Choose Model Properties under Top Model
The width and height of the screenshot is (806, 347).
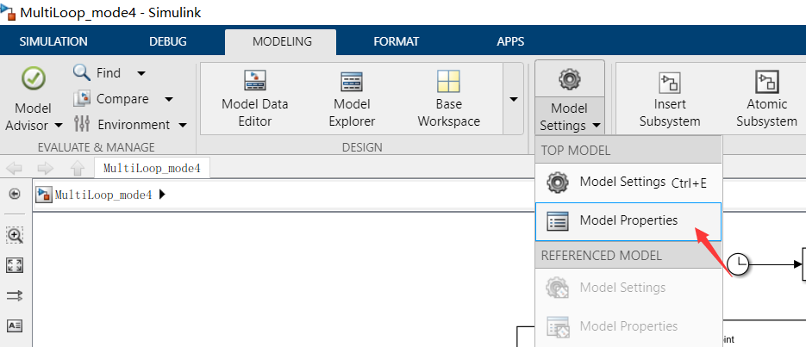pos(628,221)
